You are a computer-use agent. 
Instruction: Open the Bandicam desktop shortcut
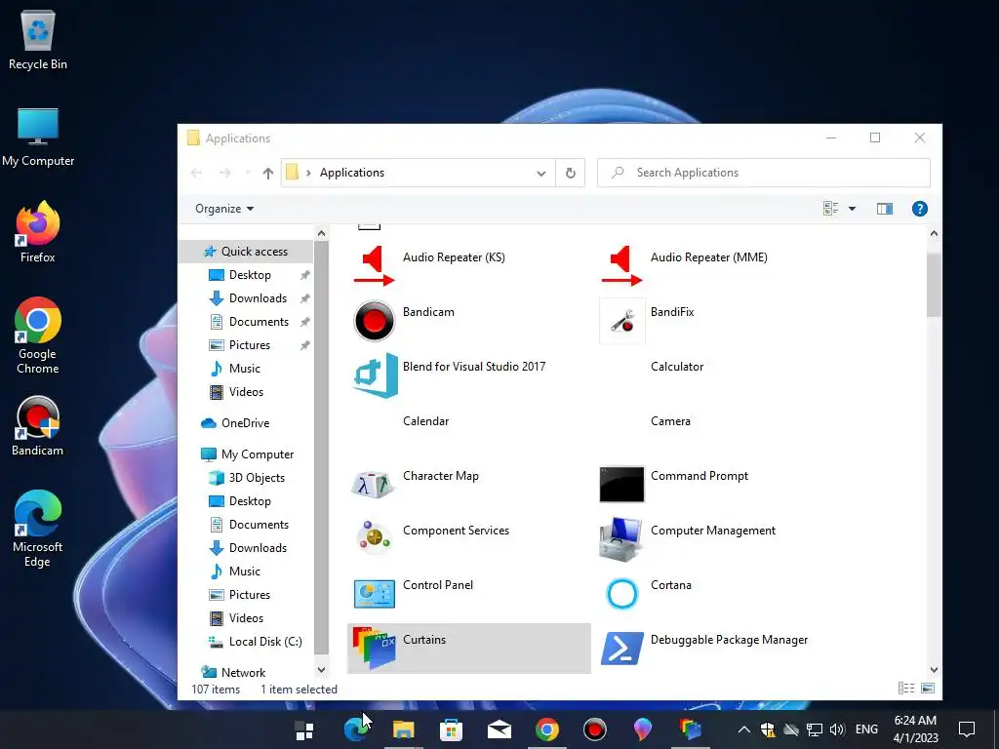pyautogui.click(x=38, y=427)
